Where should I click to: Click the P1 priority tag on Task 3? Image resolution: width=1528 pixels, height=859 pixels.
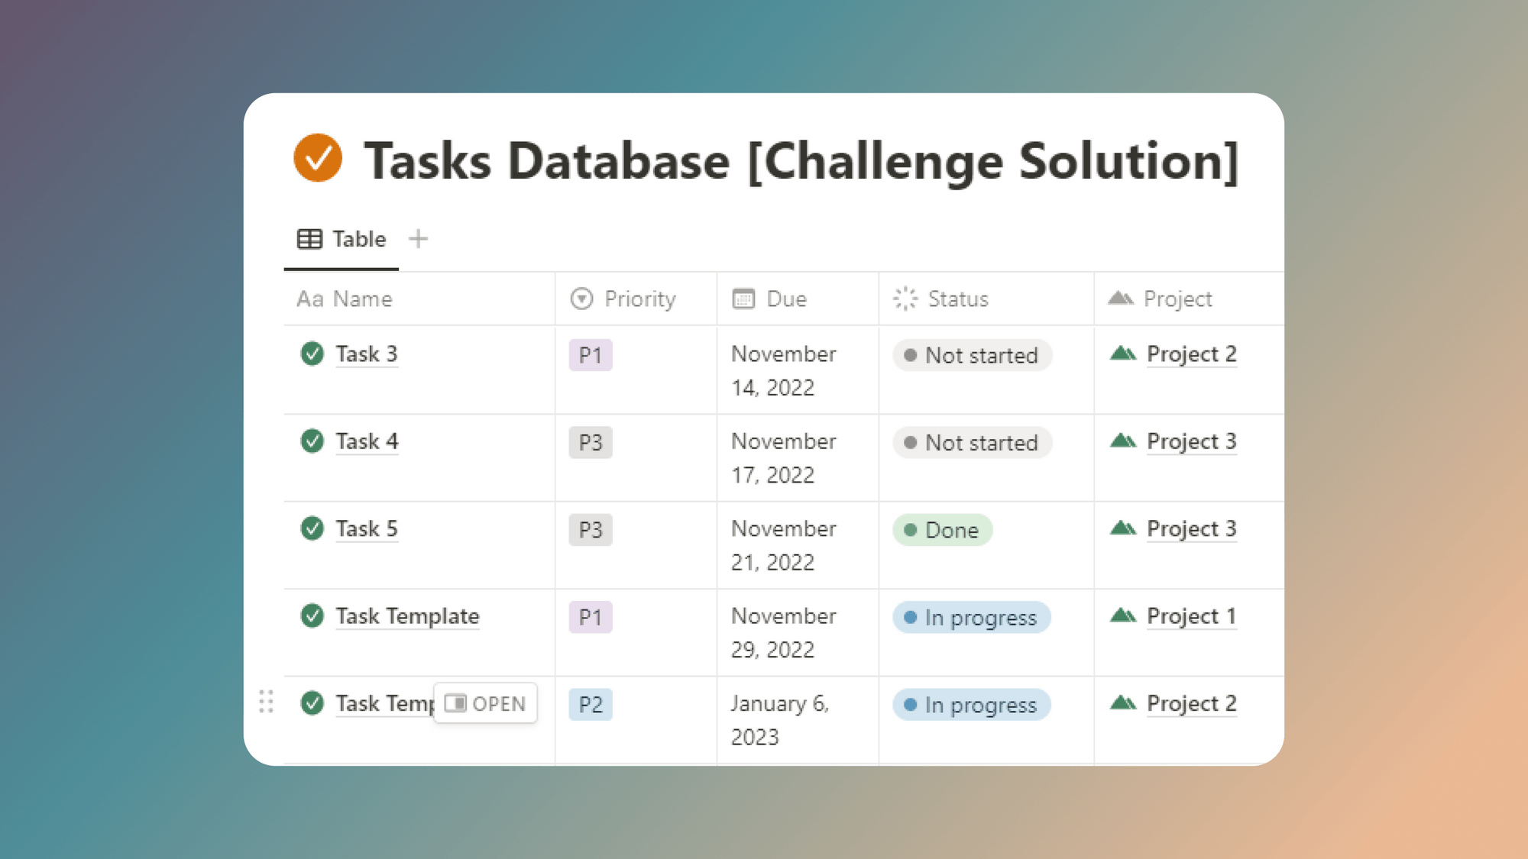click(590, 354)
